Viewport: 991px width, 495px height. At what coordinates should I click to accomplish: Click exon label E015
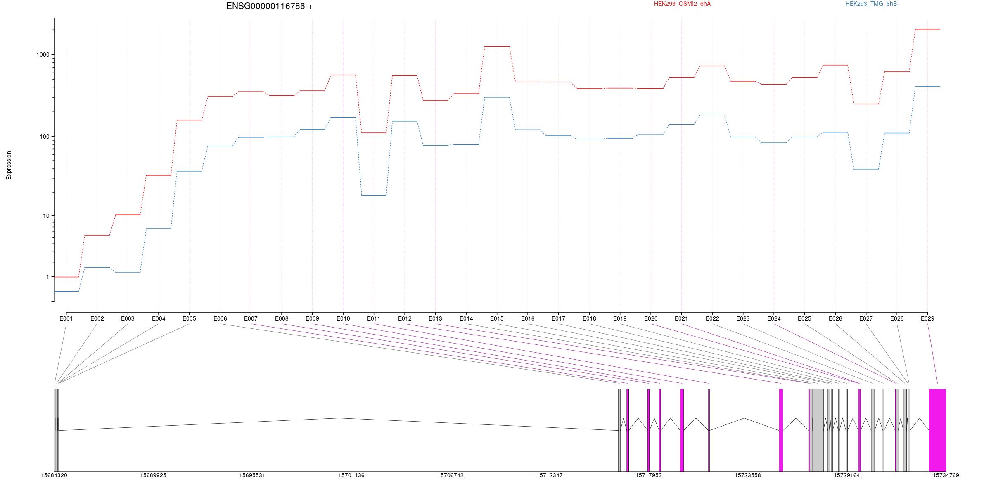click(x=497, y=318)
